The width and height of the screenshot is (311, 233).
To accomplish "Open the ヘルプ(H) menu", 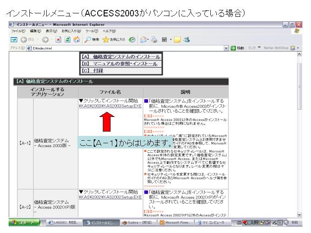I will [x=109, y=31].
